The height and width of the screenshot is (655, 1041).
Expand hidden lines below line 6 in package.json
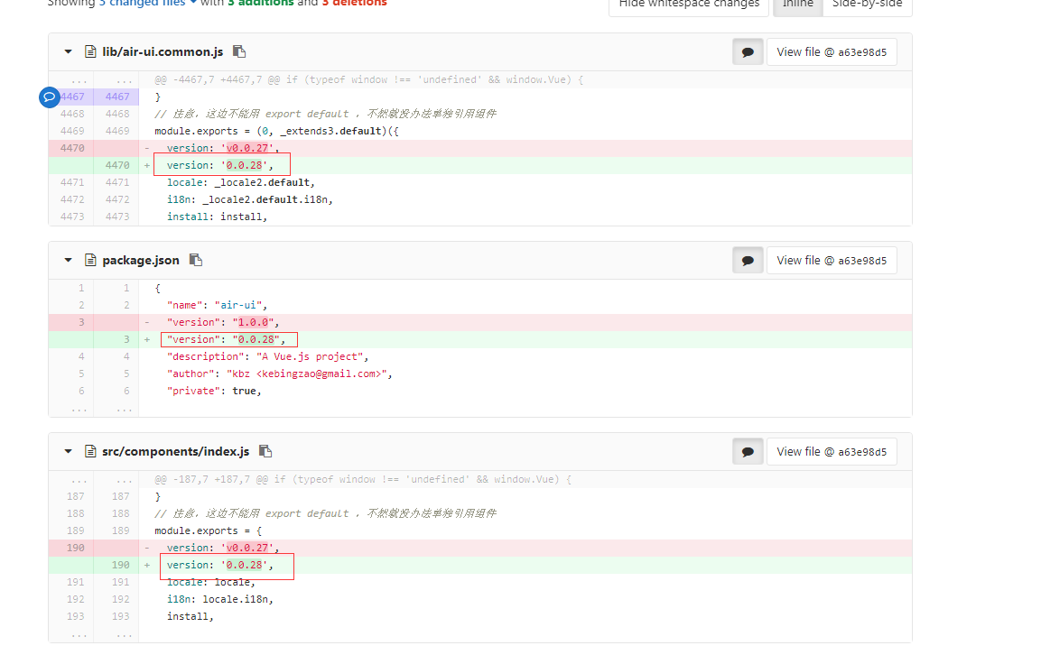coord(94,409)
